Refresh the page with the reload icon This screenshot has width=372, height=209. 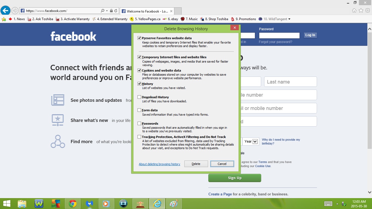116,11
